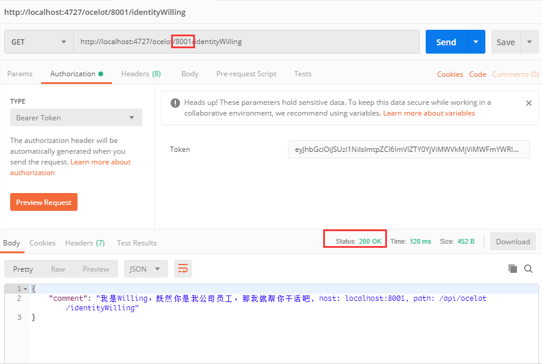Switch to the request Body tab
Screen dimensions: 542x364
tap(190, 73)
